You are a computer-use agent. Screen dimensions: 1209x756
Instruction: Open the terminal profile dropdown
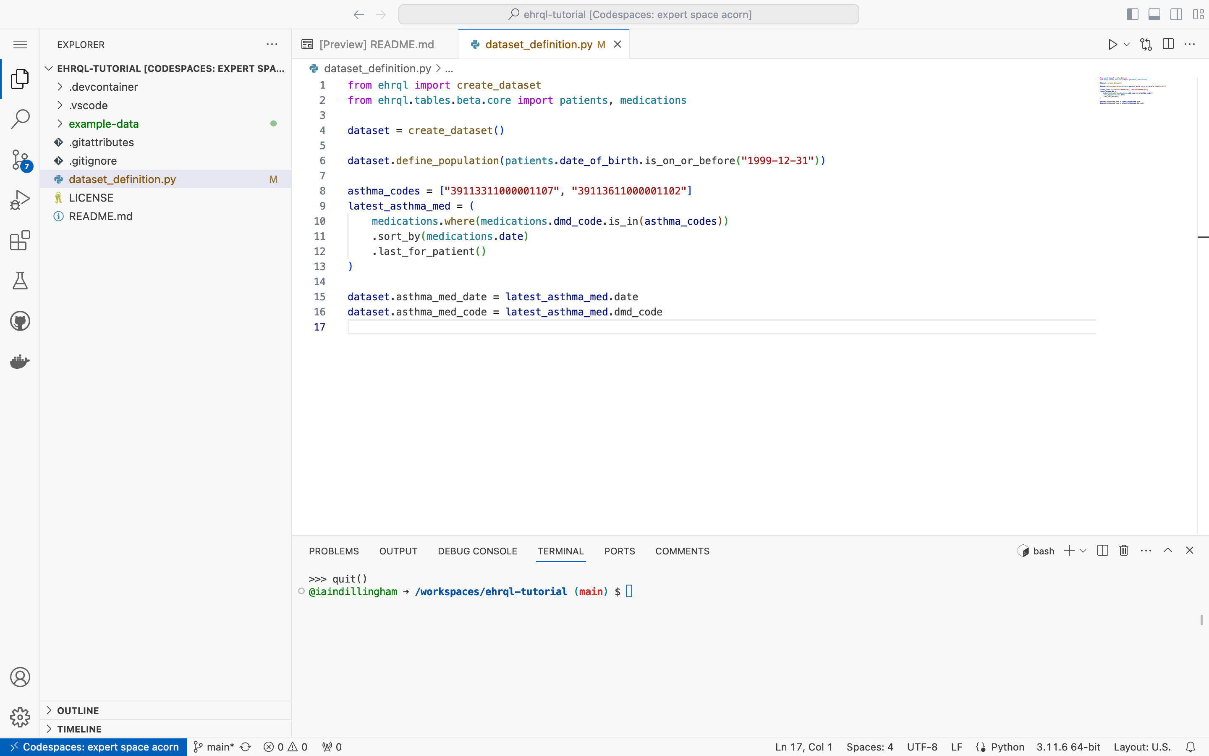coord(1083,550)
